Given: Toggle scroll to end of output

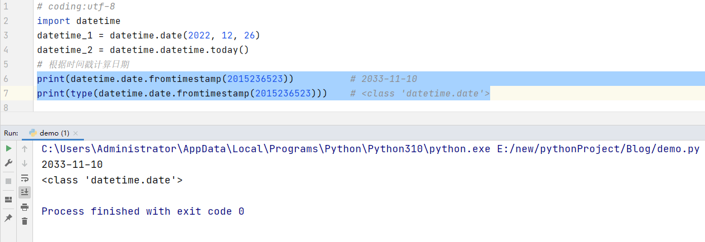Looking at the screenshot, I should [x=25, y=192].
